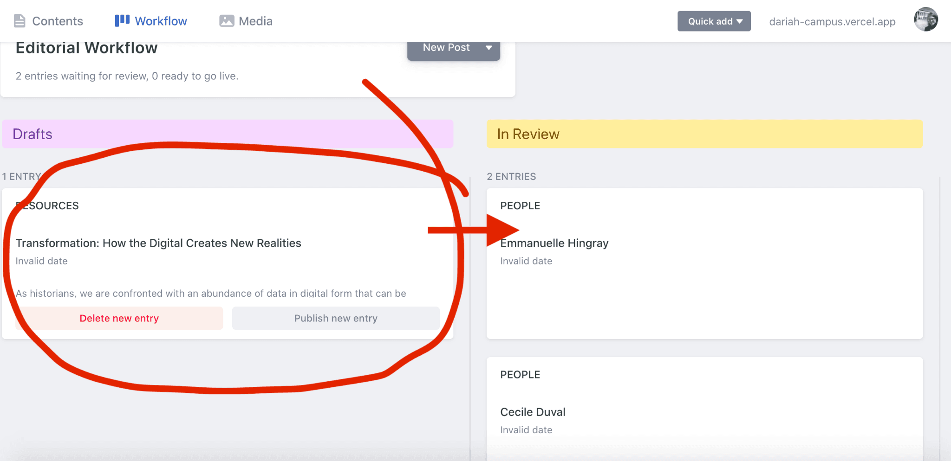951x461 pixels.
Task: Click the Workflow columns icon
Action: tap(122, 20)
